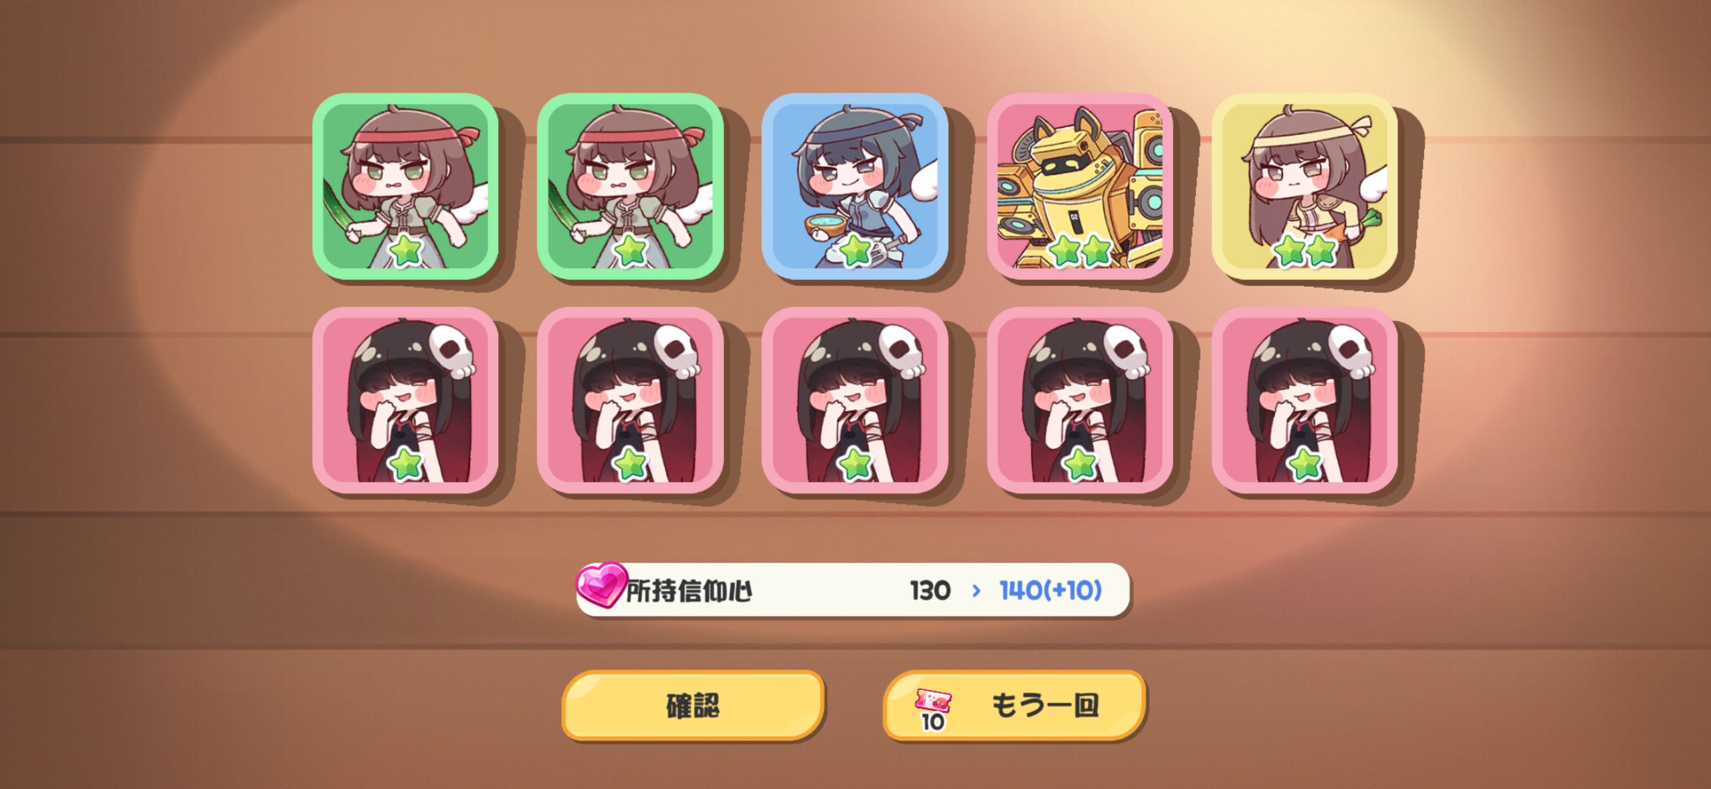Viewport: 1711px width, 789px height.
Task: Select the second green red-headband girl card
Action: (x=630, y=186)
